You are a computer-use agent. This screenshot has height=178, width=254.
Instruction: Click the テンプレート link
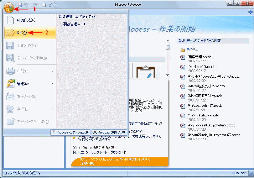(99, 152)
